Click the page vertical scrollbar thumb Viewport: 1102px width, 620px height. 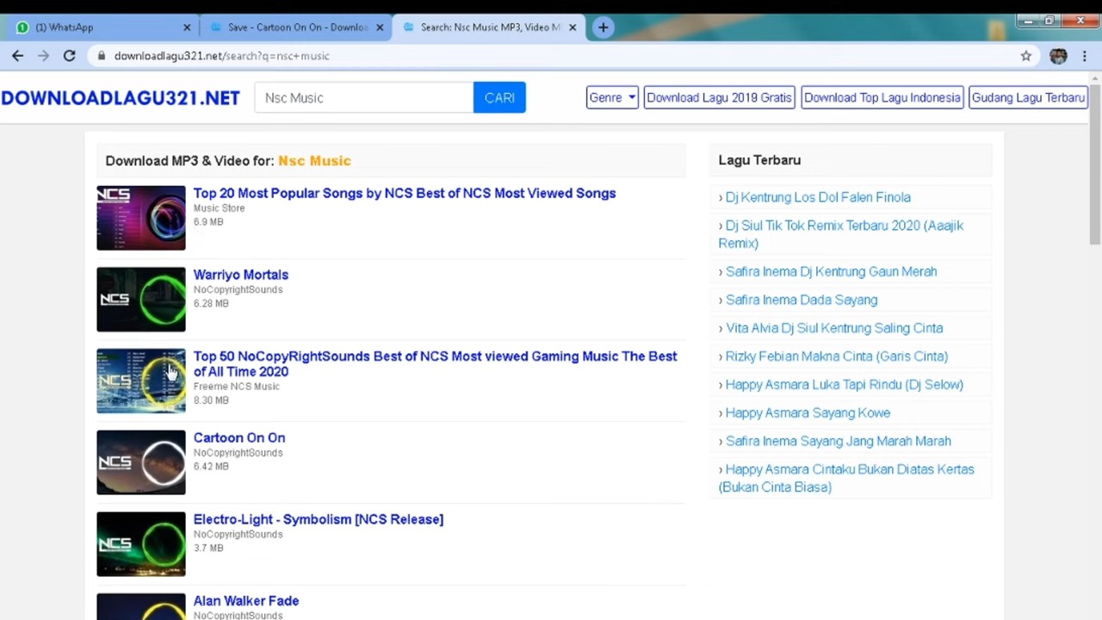(x=1095, y=164)
